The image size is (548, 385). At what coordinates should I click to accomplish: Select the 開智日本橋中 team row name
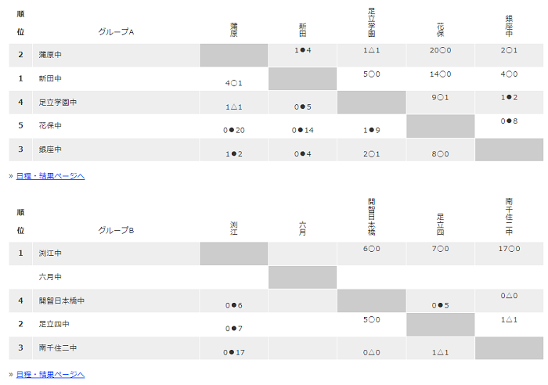pos(62,300)
